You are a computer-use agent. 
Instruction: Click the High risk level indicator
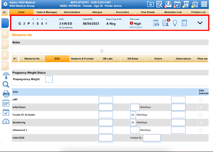pyautogui.click(x=136, y=23)
